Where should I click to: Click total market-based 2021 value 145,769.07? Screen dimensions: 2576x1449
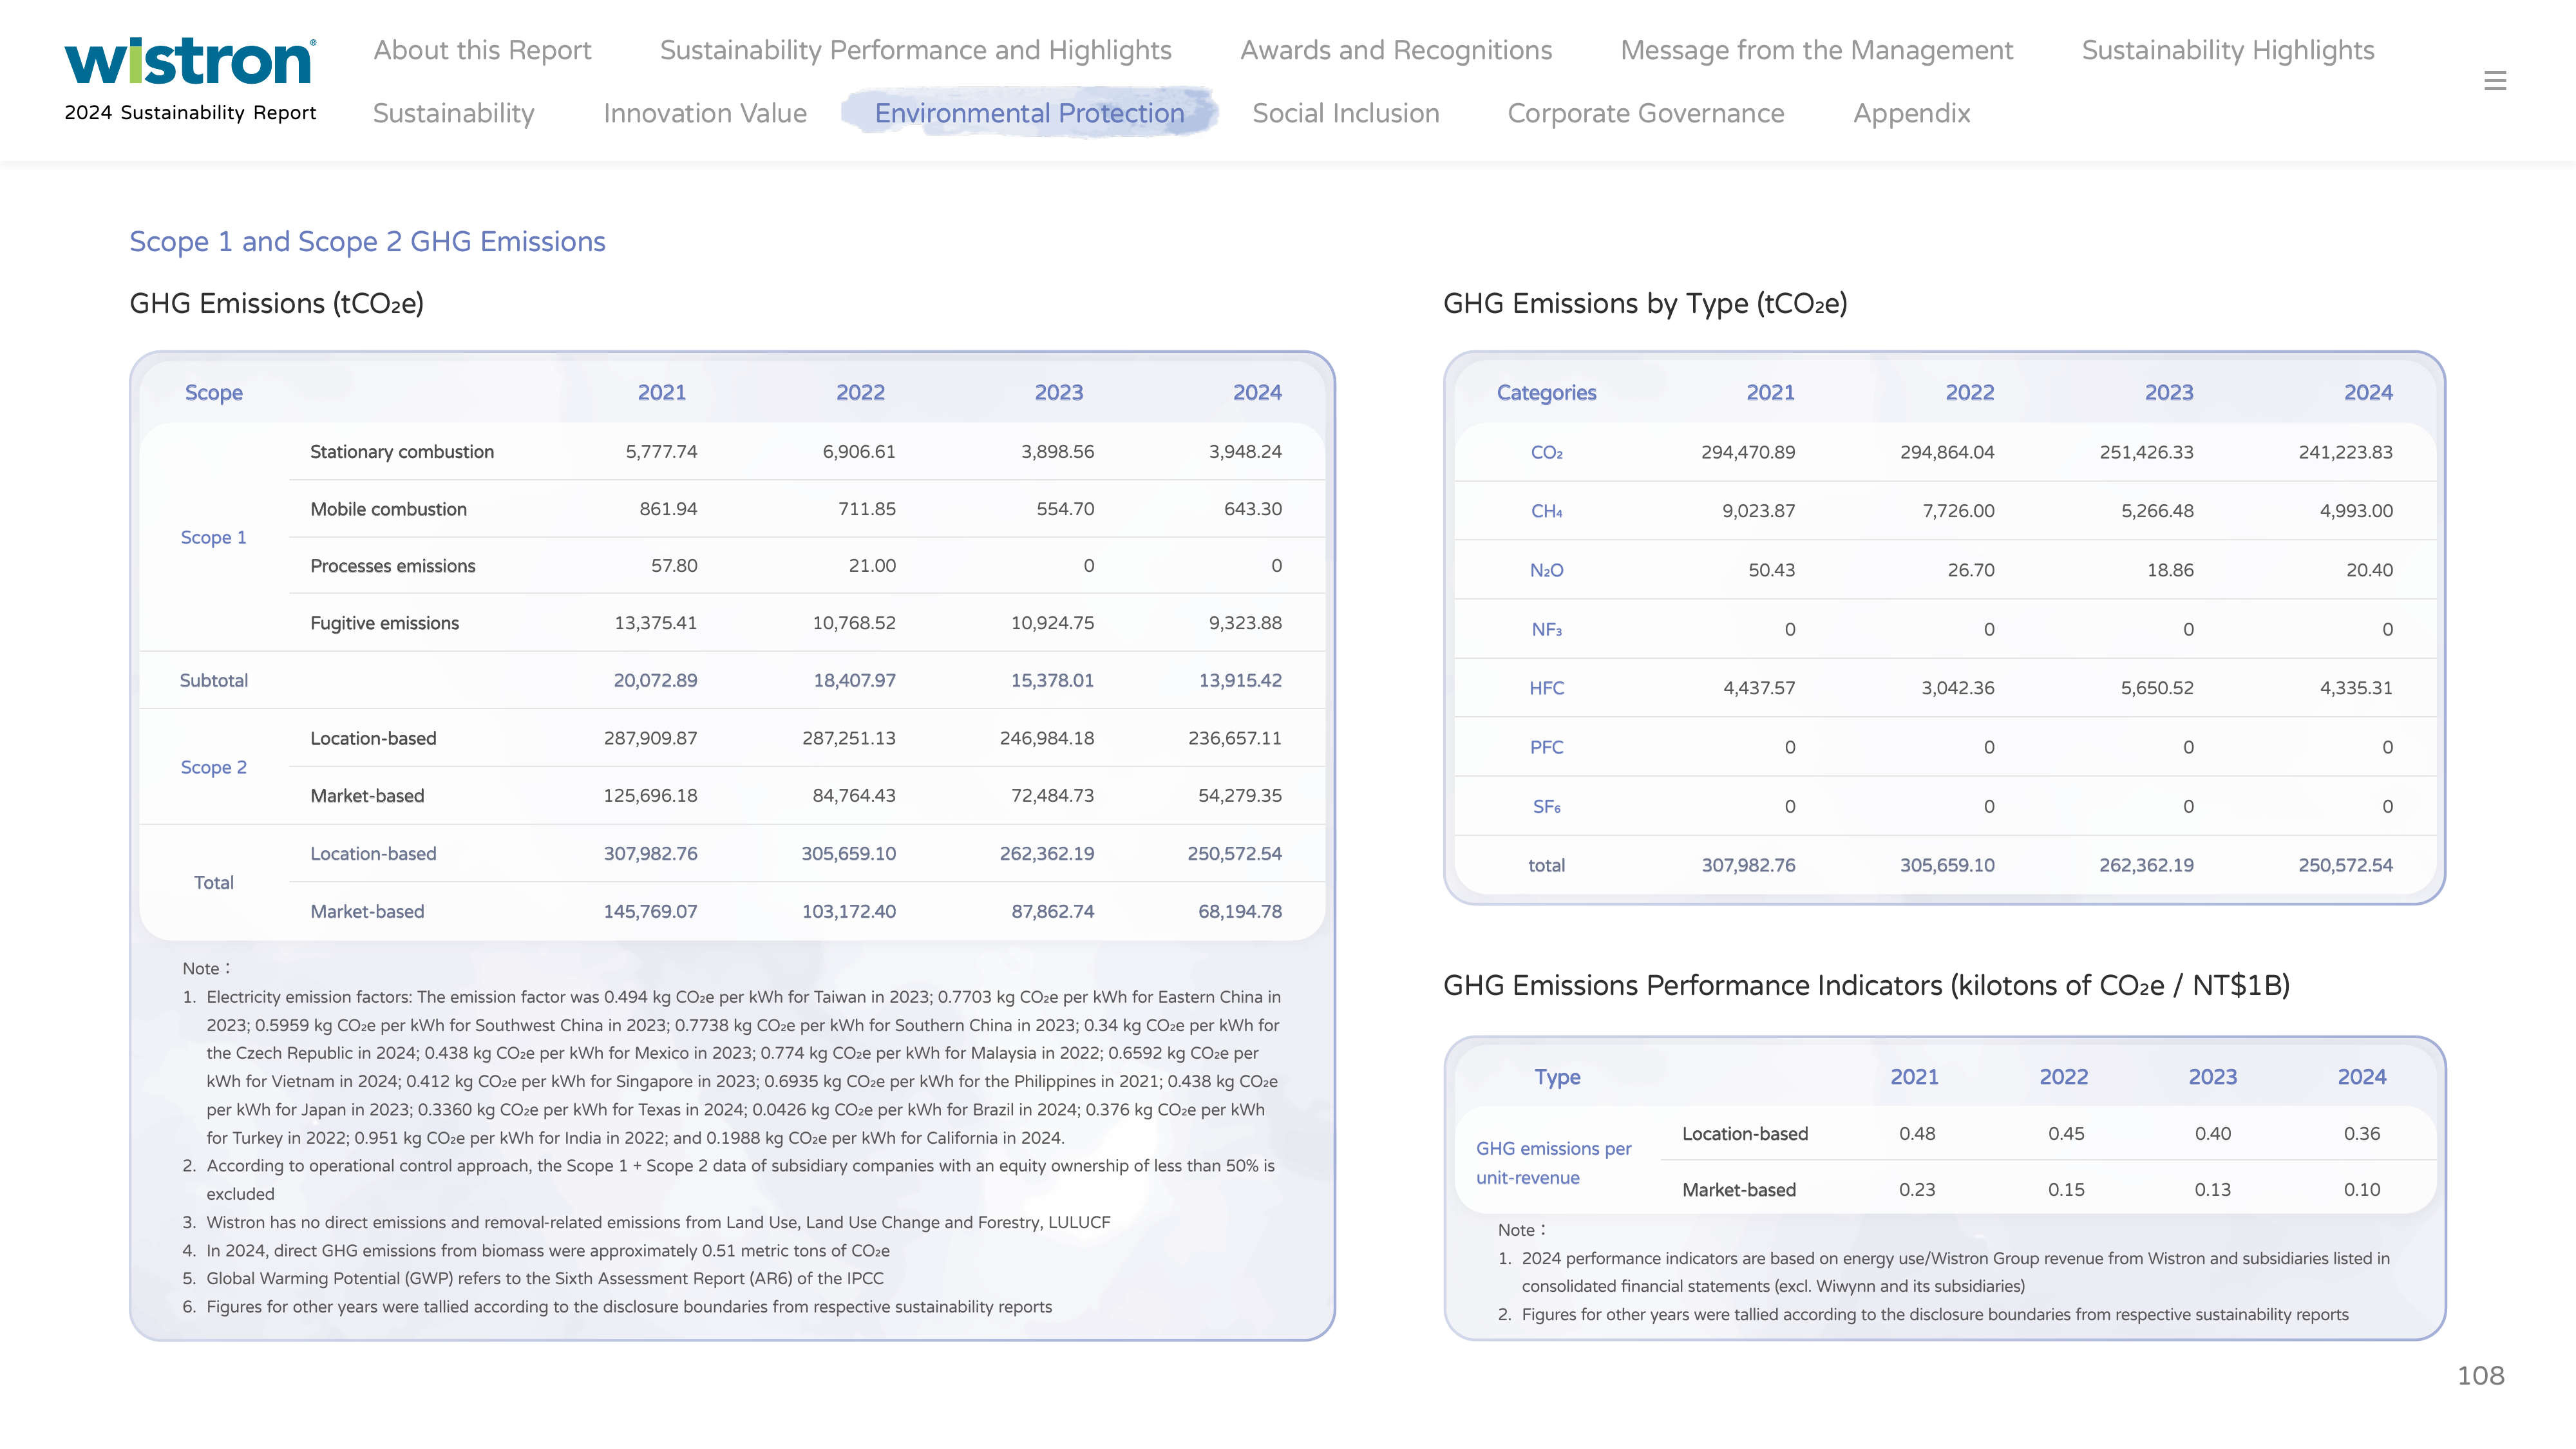tap(650, 911)
